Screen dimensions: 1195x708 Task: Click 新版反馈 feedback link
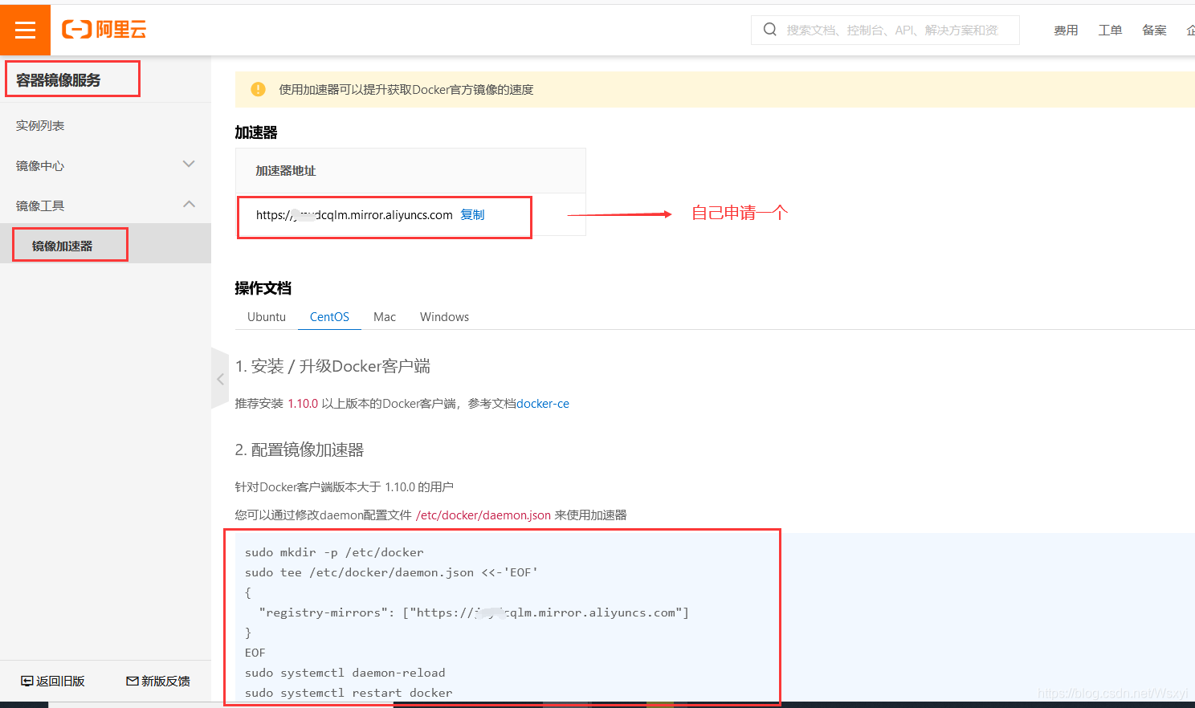pyautogui.click(x=158, y=681)
